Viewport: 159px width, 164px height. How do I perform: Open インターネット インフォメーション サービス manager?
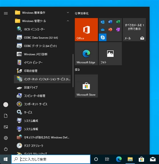coord(42,79)
